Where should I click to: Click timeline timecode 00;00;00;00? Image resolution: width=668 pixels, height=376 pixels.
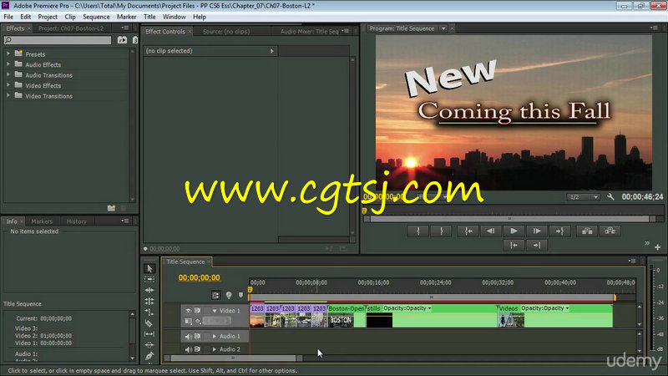tap(200, 277)
